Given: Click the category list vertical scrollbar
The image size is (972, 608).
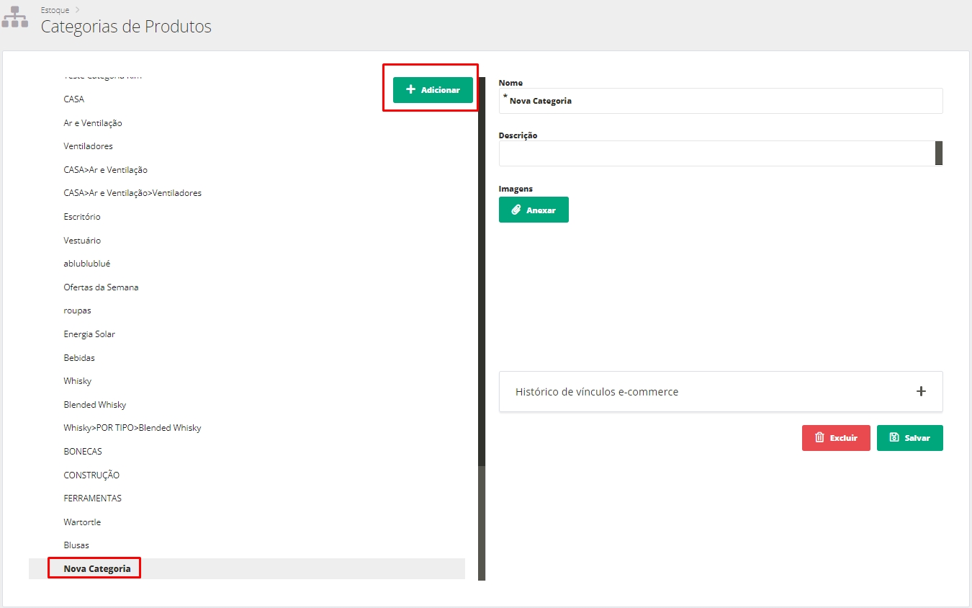Looking at the screenshot, I should [482, 288].
